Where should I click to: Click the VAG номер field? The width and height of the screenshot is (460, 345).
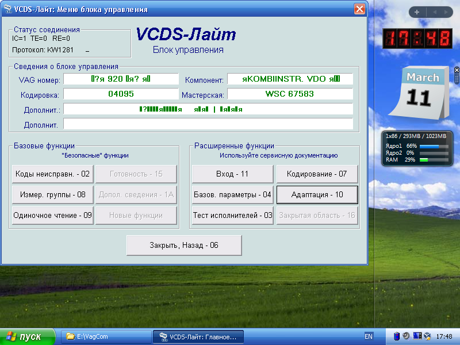tap(121, 79)
